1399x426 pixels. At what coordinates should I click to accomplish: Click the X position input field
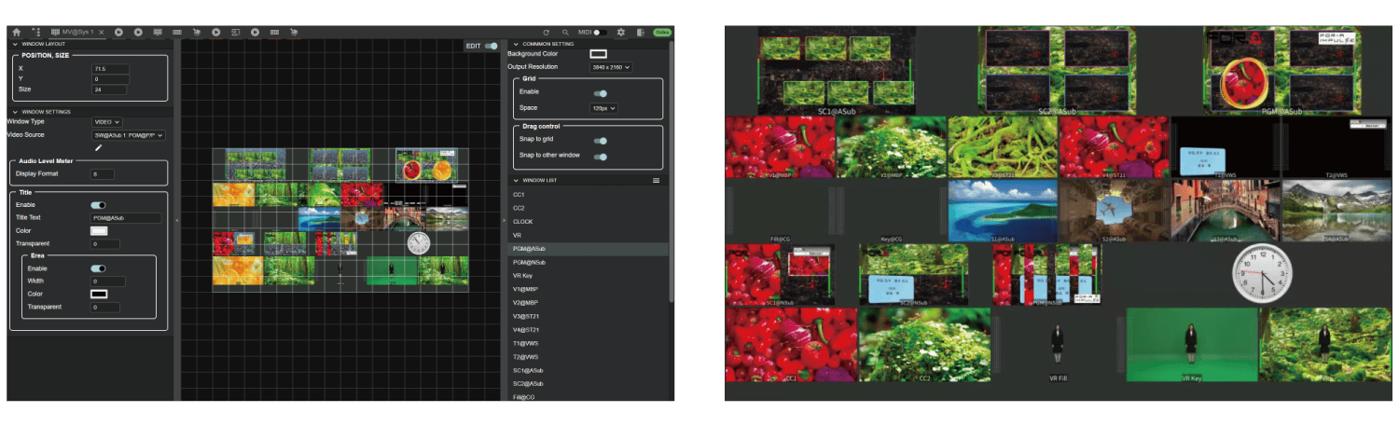(110, 69)
